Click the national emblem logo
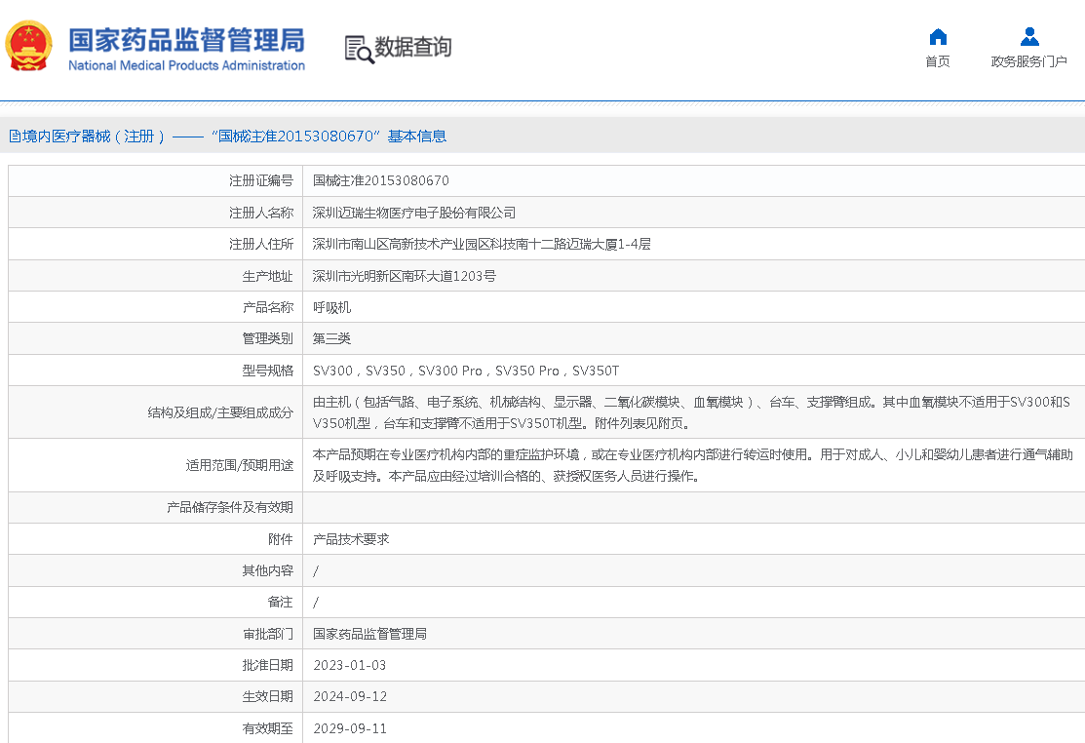 point(29,46)
